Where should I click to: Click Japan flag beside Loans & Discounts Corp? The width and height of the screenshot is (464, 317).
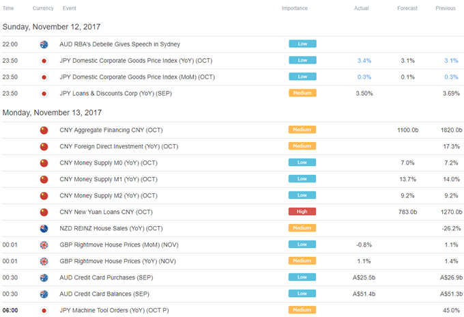click(x=44, y=94)
